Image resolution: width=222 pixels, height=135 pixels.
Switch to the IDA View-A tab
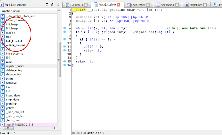76,5
